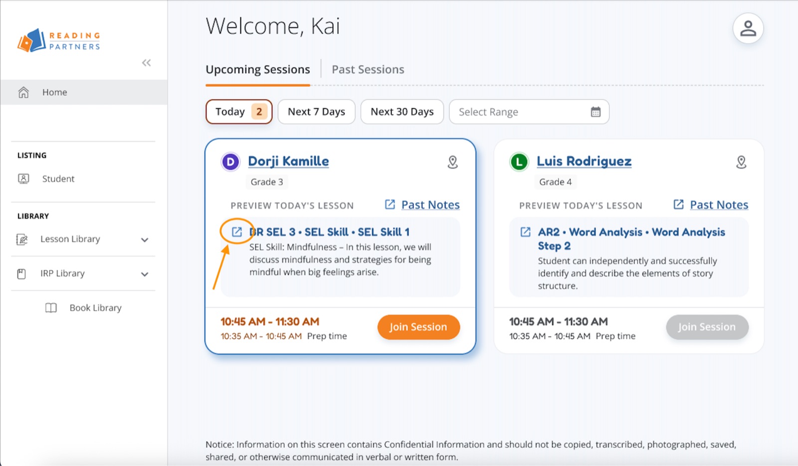Click location pin on Luis Rodriguez card

tap(741, 162)
